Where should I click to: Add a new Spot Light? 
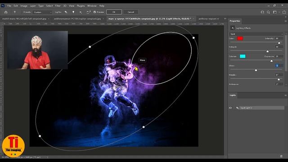pyautogui.click(x=66, y=12)
